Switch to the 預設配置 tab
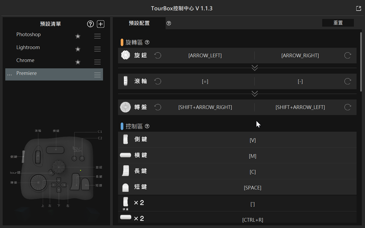 tap(139, 23)
